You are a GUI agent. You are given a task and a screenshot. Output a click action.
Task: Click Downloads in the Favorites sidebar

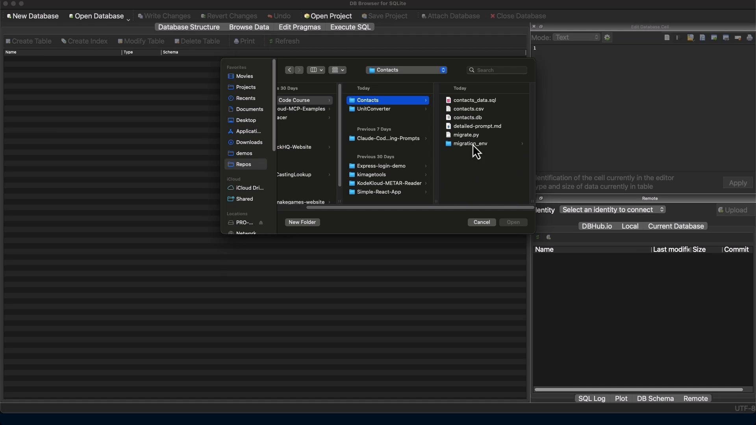click(246, 142)
